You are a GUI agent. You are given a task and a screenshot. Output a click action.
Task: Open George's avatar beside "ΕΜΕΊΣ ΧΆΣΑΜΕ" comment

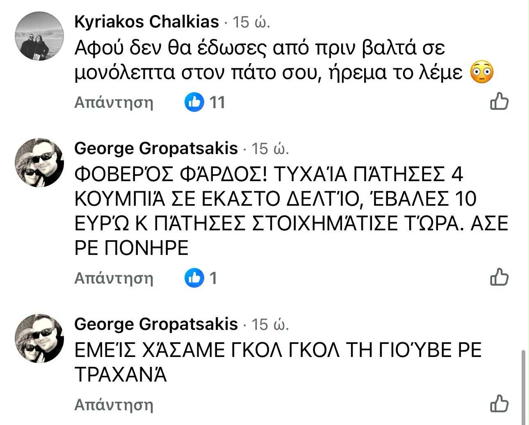[x=39, y=339]
